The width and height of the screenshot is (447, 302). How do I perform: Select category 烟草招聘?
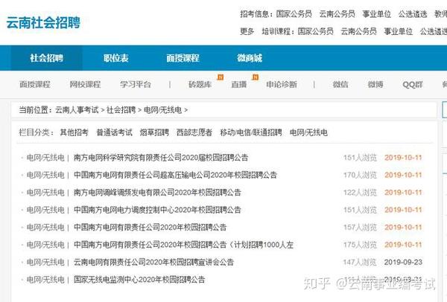154,132
